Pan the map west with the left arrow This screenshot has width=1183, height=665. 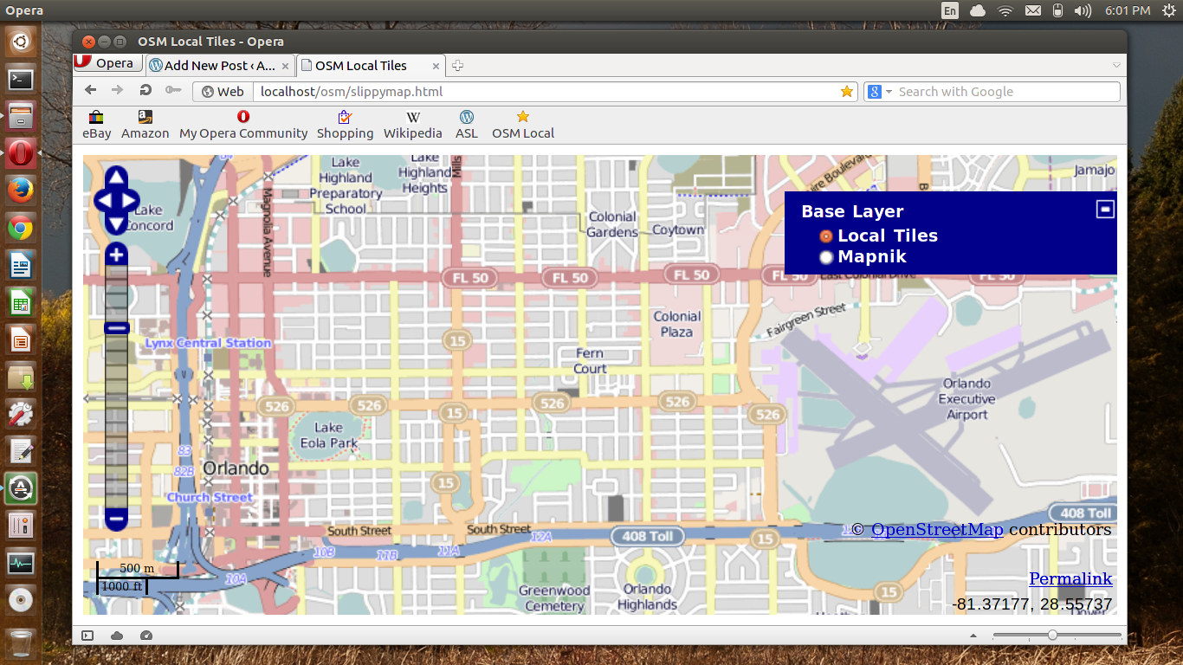click(103, 201)
